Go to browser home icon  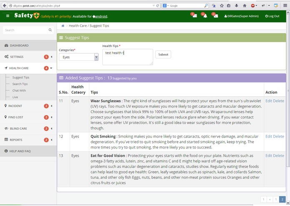(245, 6)
